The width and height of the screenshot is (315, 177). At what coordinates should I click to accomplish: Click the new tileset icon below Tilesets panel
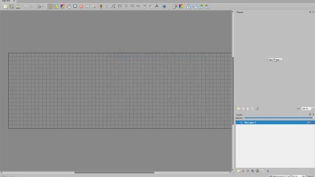pyautogui.click(x=238, y=109)
